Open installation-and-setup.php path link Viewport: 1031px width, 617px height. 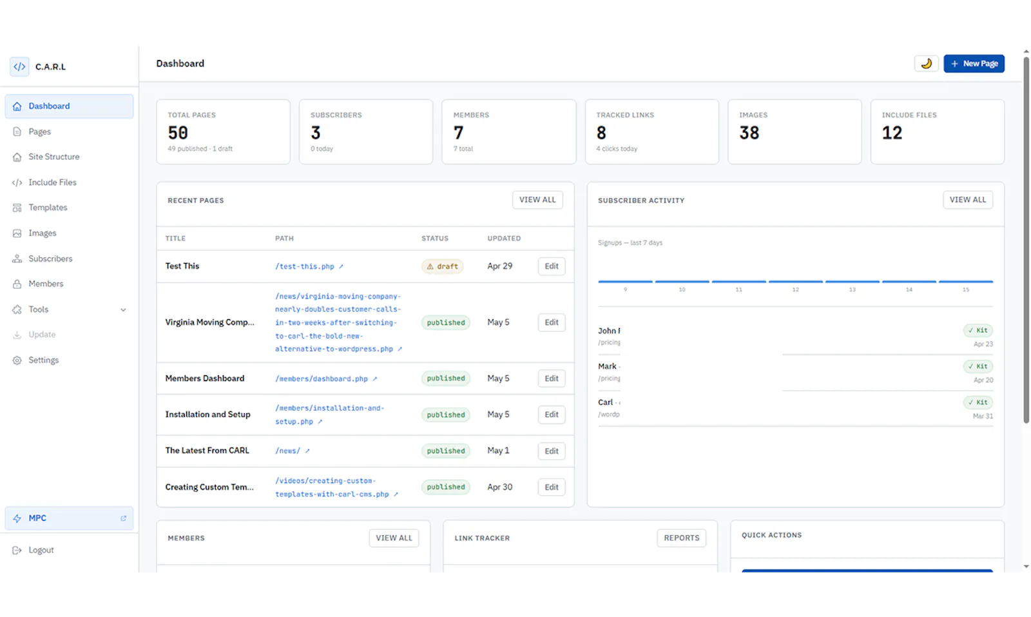click(330, 415)
